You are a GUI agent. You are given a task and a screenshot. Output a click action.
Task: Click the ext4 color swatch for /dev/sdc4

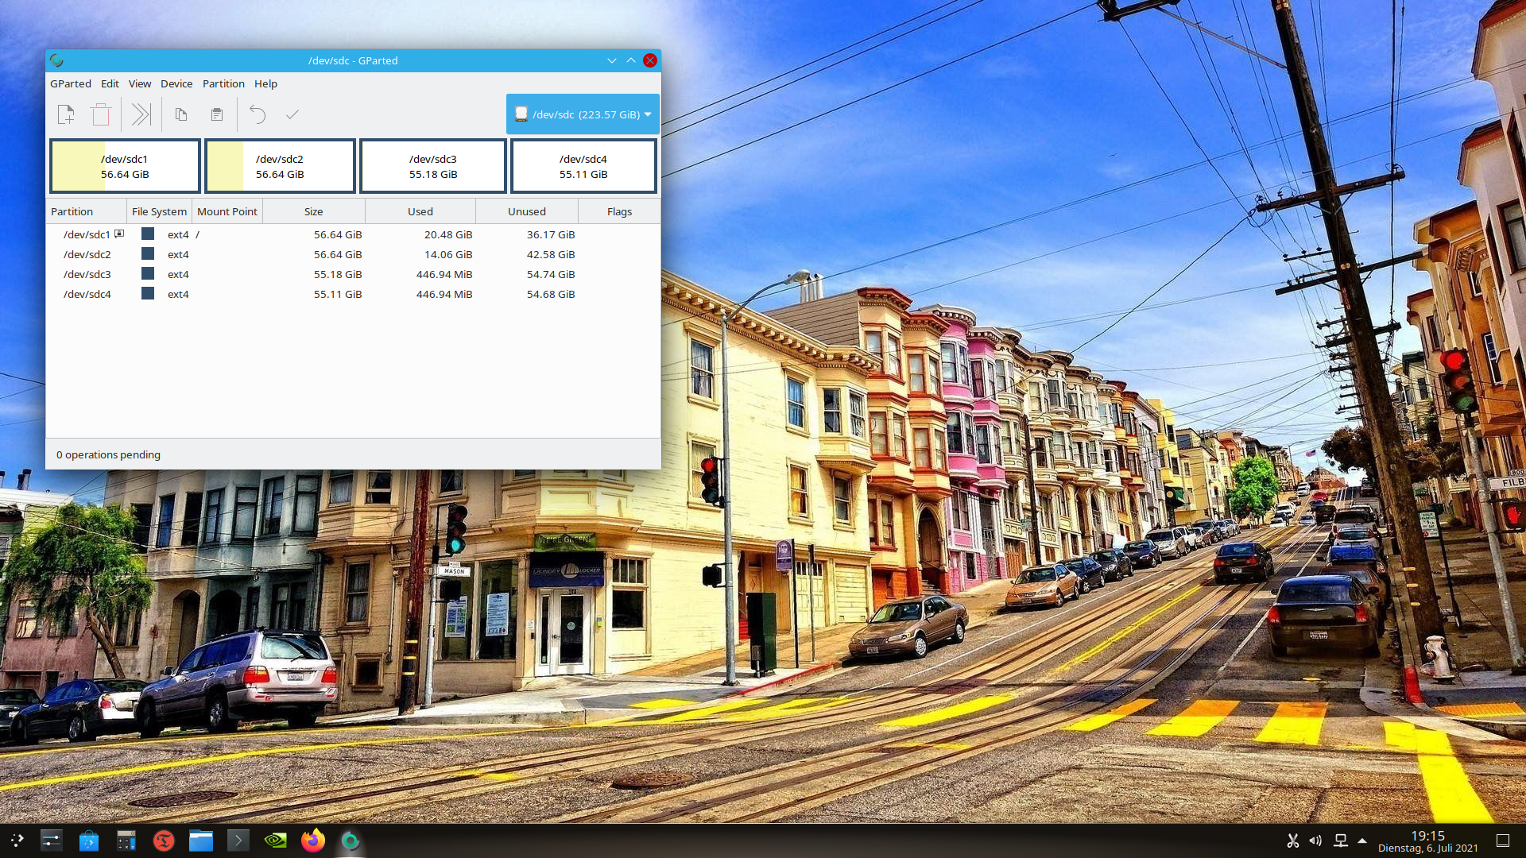point(148,293)
